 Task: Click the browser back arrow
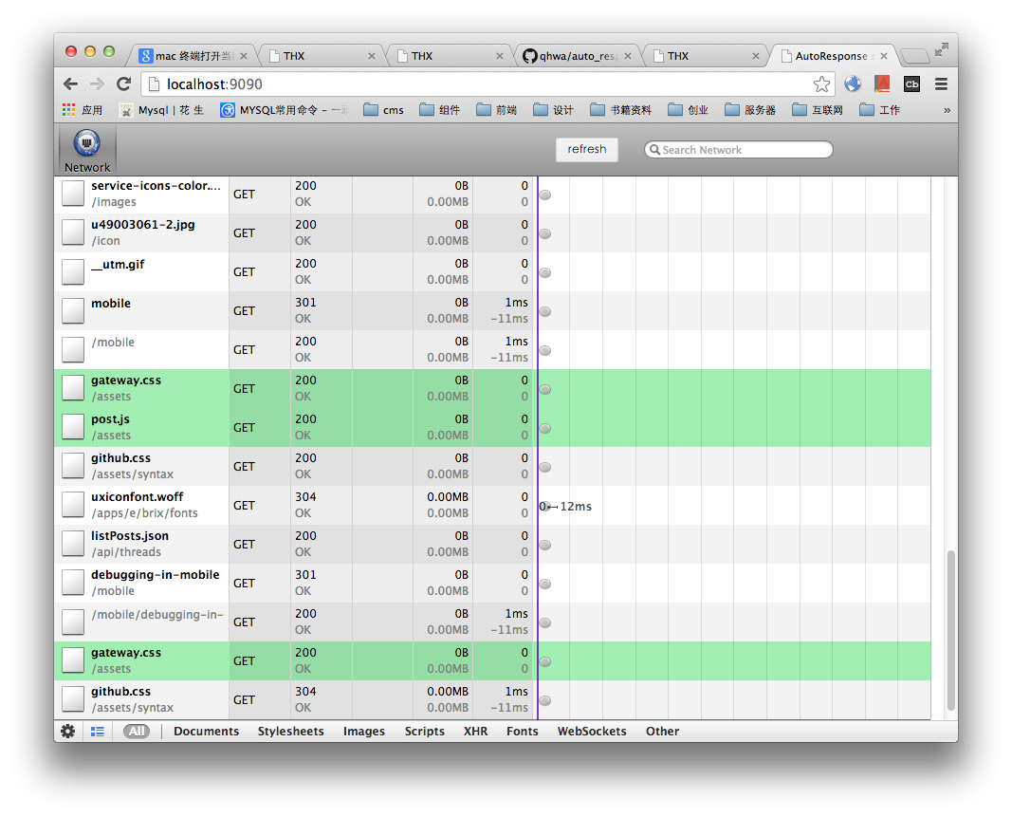pos(71,84)
